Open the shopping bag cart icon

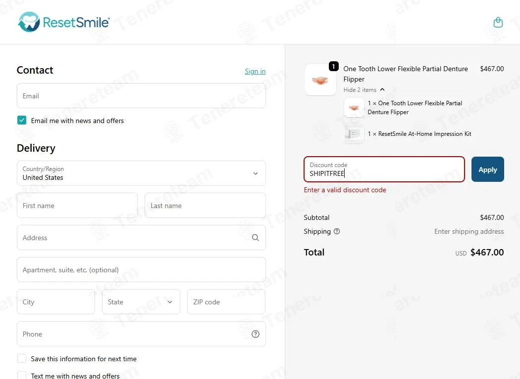tap(498, 22)
